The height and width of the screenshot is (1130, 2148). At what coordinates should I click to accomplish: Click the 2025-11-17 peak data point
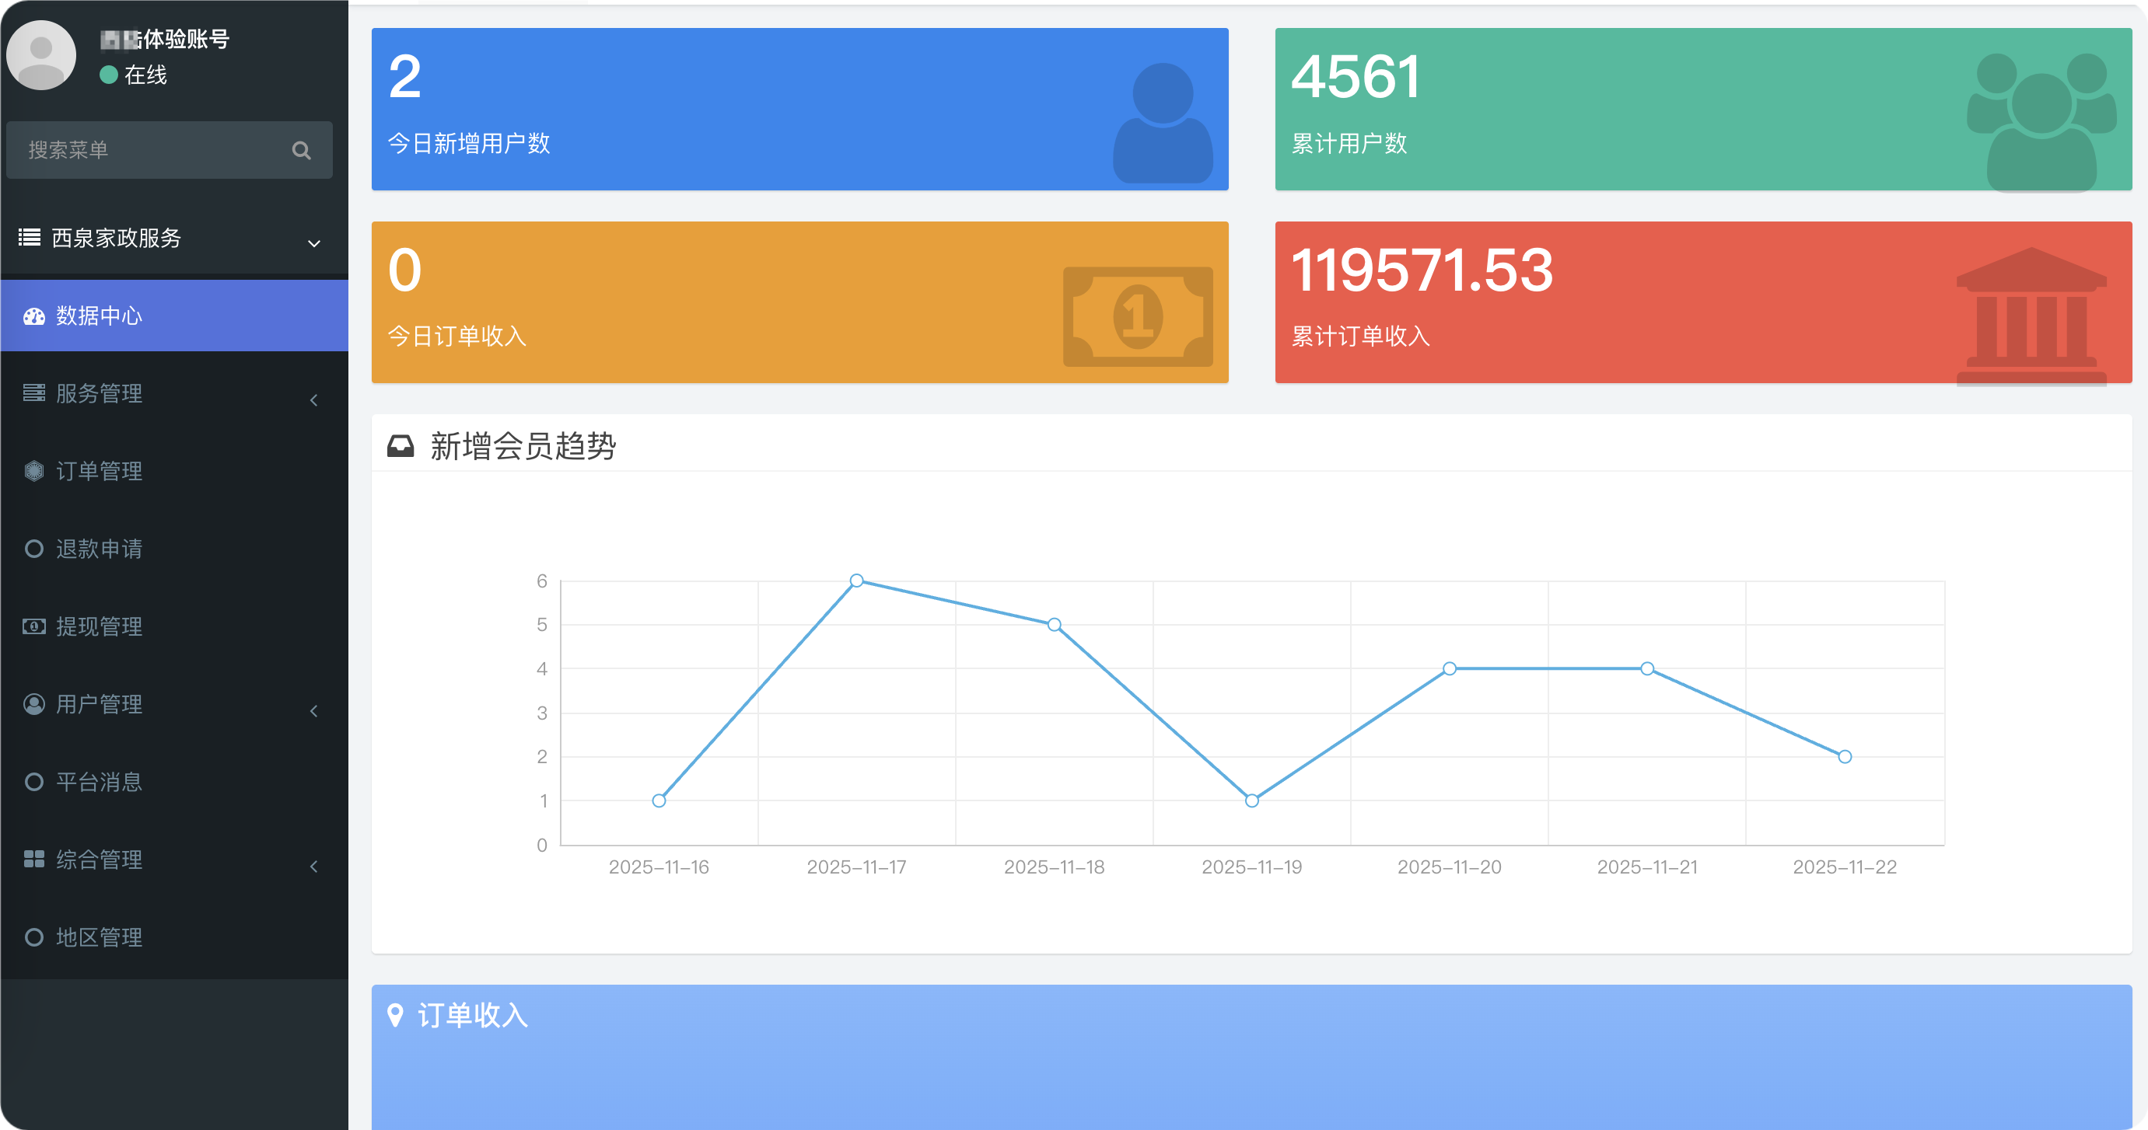tap(856, 580)
